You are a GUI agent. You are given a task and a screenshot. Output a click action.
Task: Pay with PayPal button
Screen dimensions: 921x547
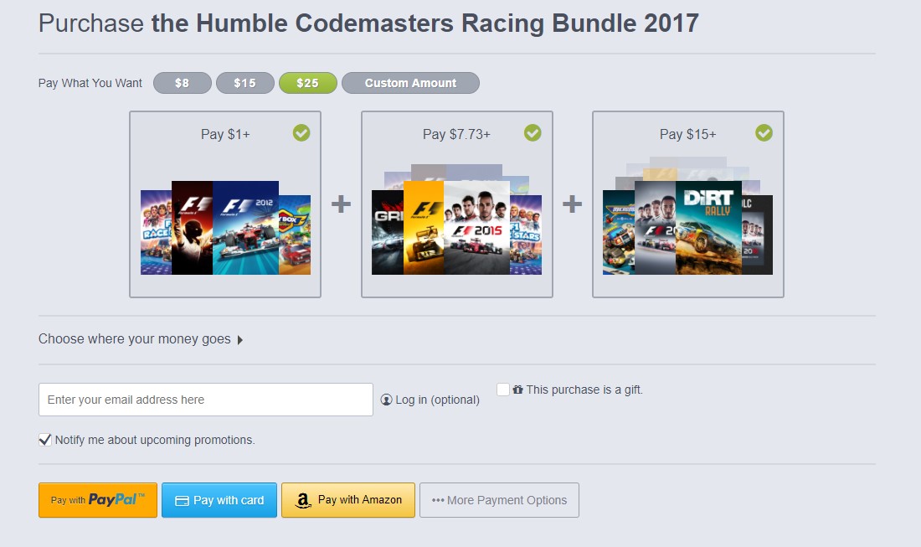coord(98,500)
